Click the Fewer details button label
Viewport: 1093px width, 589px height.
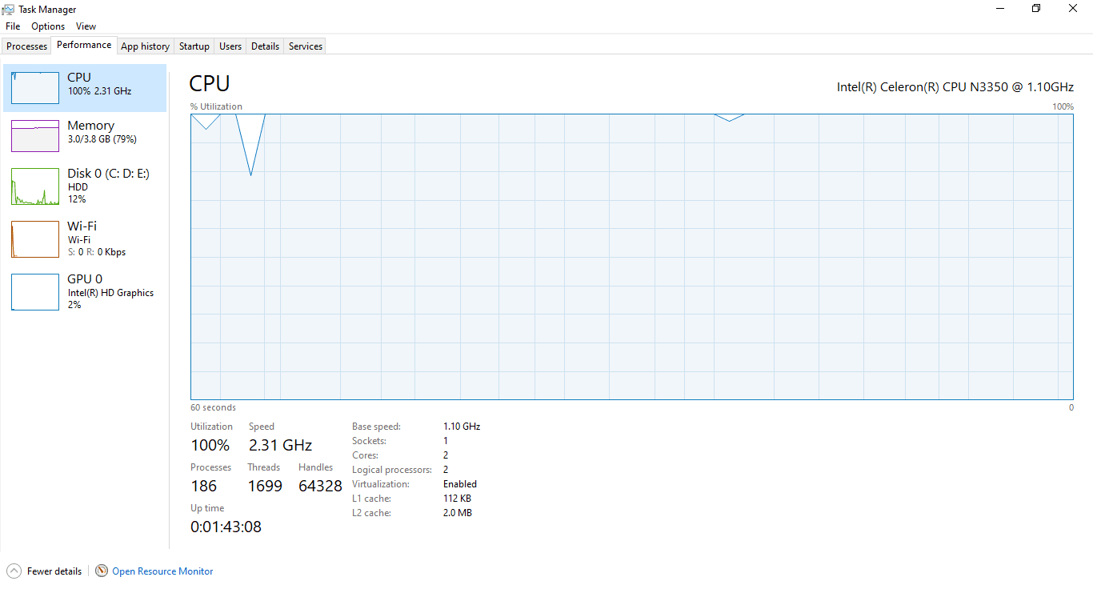click(54, 571)
